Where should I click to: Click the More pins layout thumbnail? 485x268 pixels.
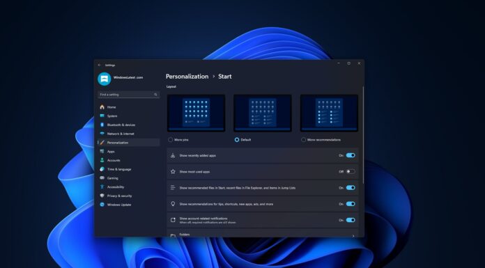point(196,113)
